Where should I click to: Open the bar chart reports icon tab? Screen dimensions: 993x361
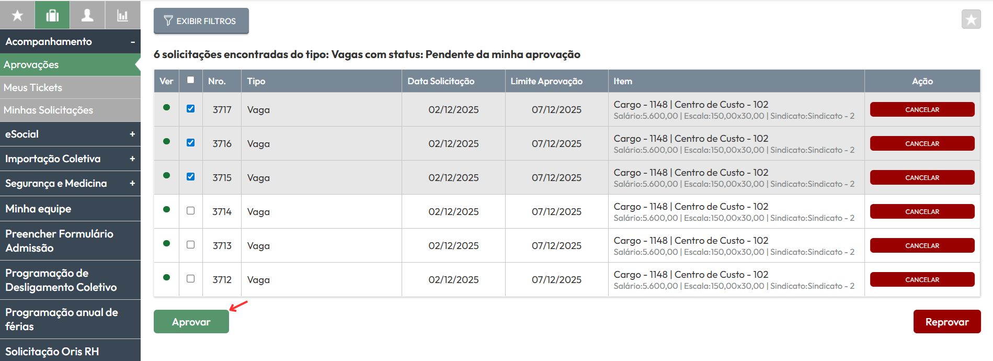point(122,15)
